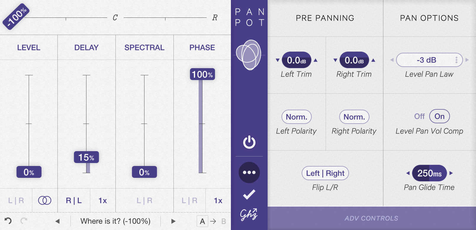Image resolution: width=476 pixels, height=230 pixels.
Task: Toggle Level Pan Vol Comp On
Action: 440,116
